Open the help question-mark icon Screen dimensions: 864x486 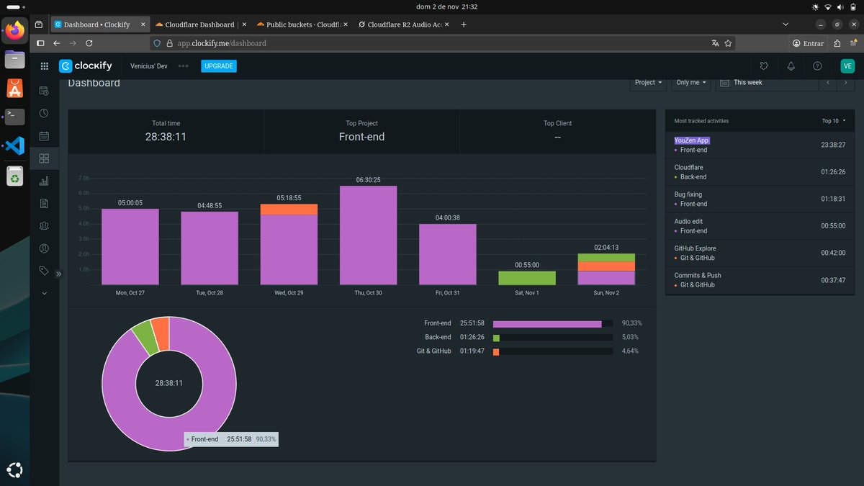click(817, 66)
